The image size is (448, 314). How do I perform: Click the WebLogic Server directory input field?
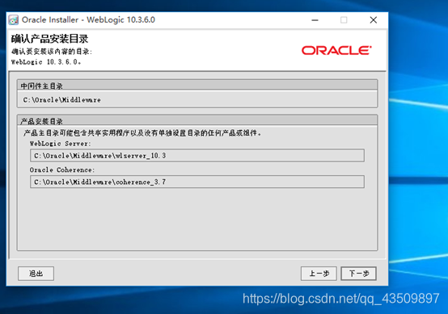point(197,156)
